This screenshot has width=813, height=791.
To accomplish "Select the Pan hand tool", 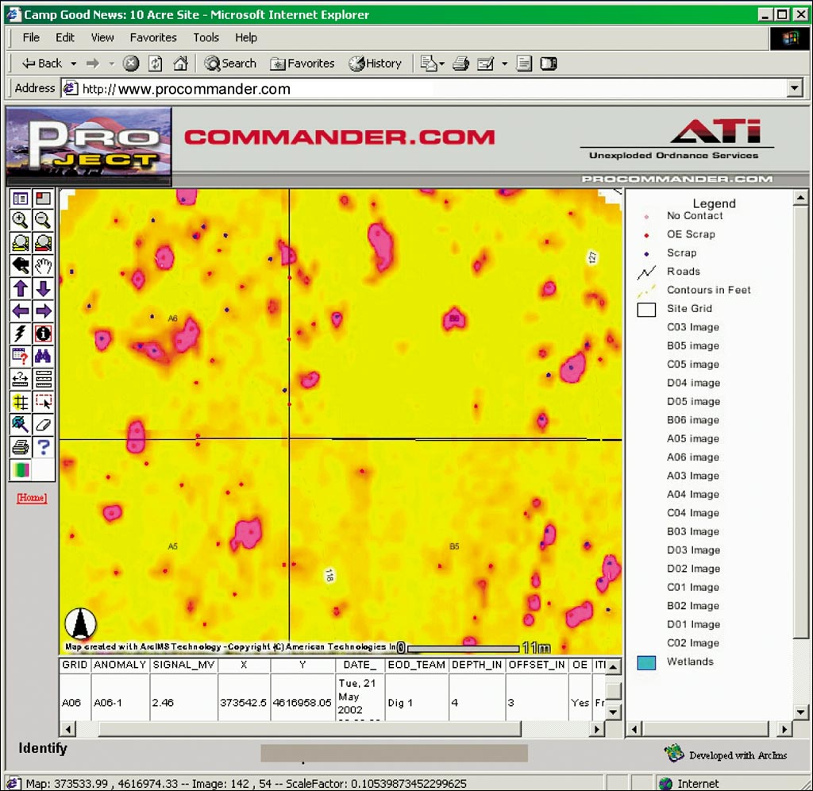I will tap(43, 265).
